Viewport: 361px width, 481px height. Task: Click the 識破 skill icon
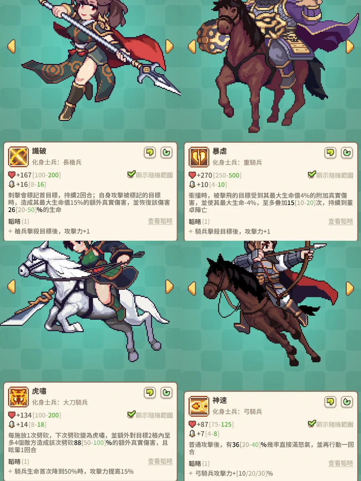(18, 156)
